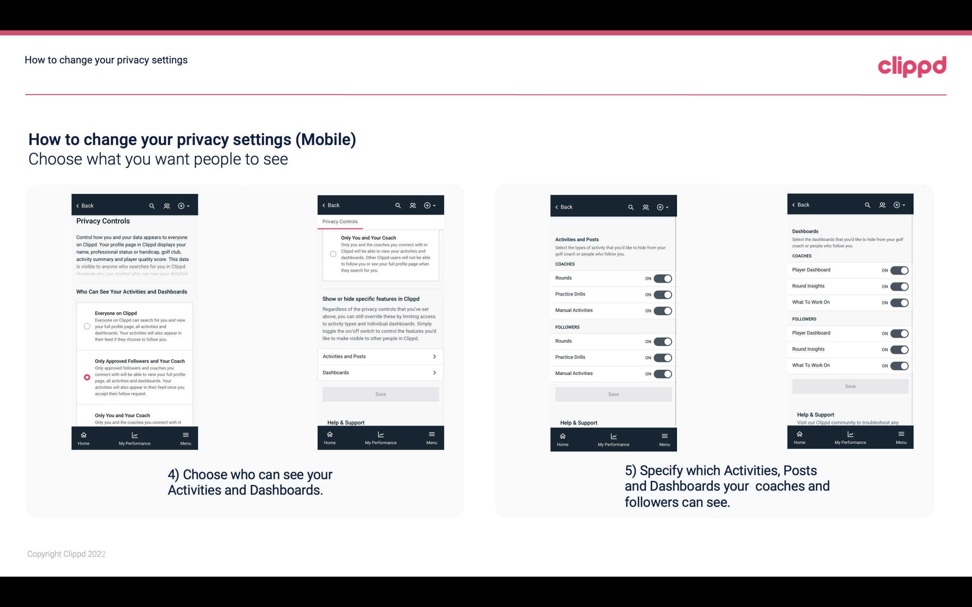
Task: Click the search icon in top navigation bar
Action: 152,206
